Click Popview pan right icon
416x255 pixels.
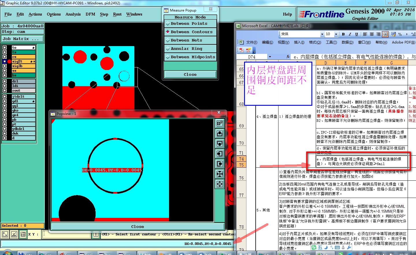[x=220, y=164]
